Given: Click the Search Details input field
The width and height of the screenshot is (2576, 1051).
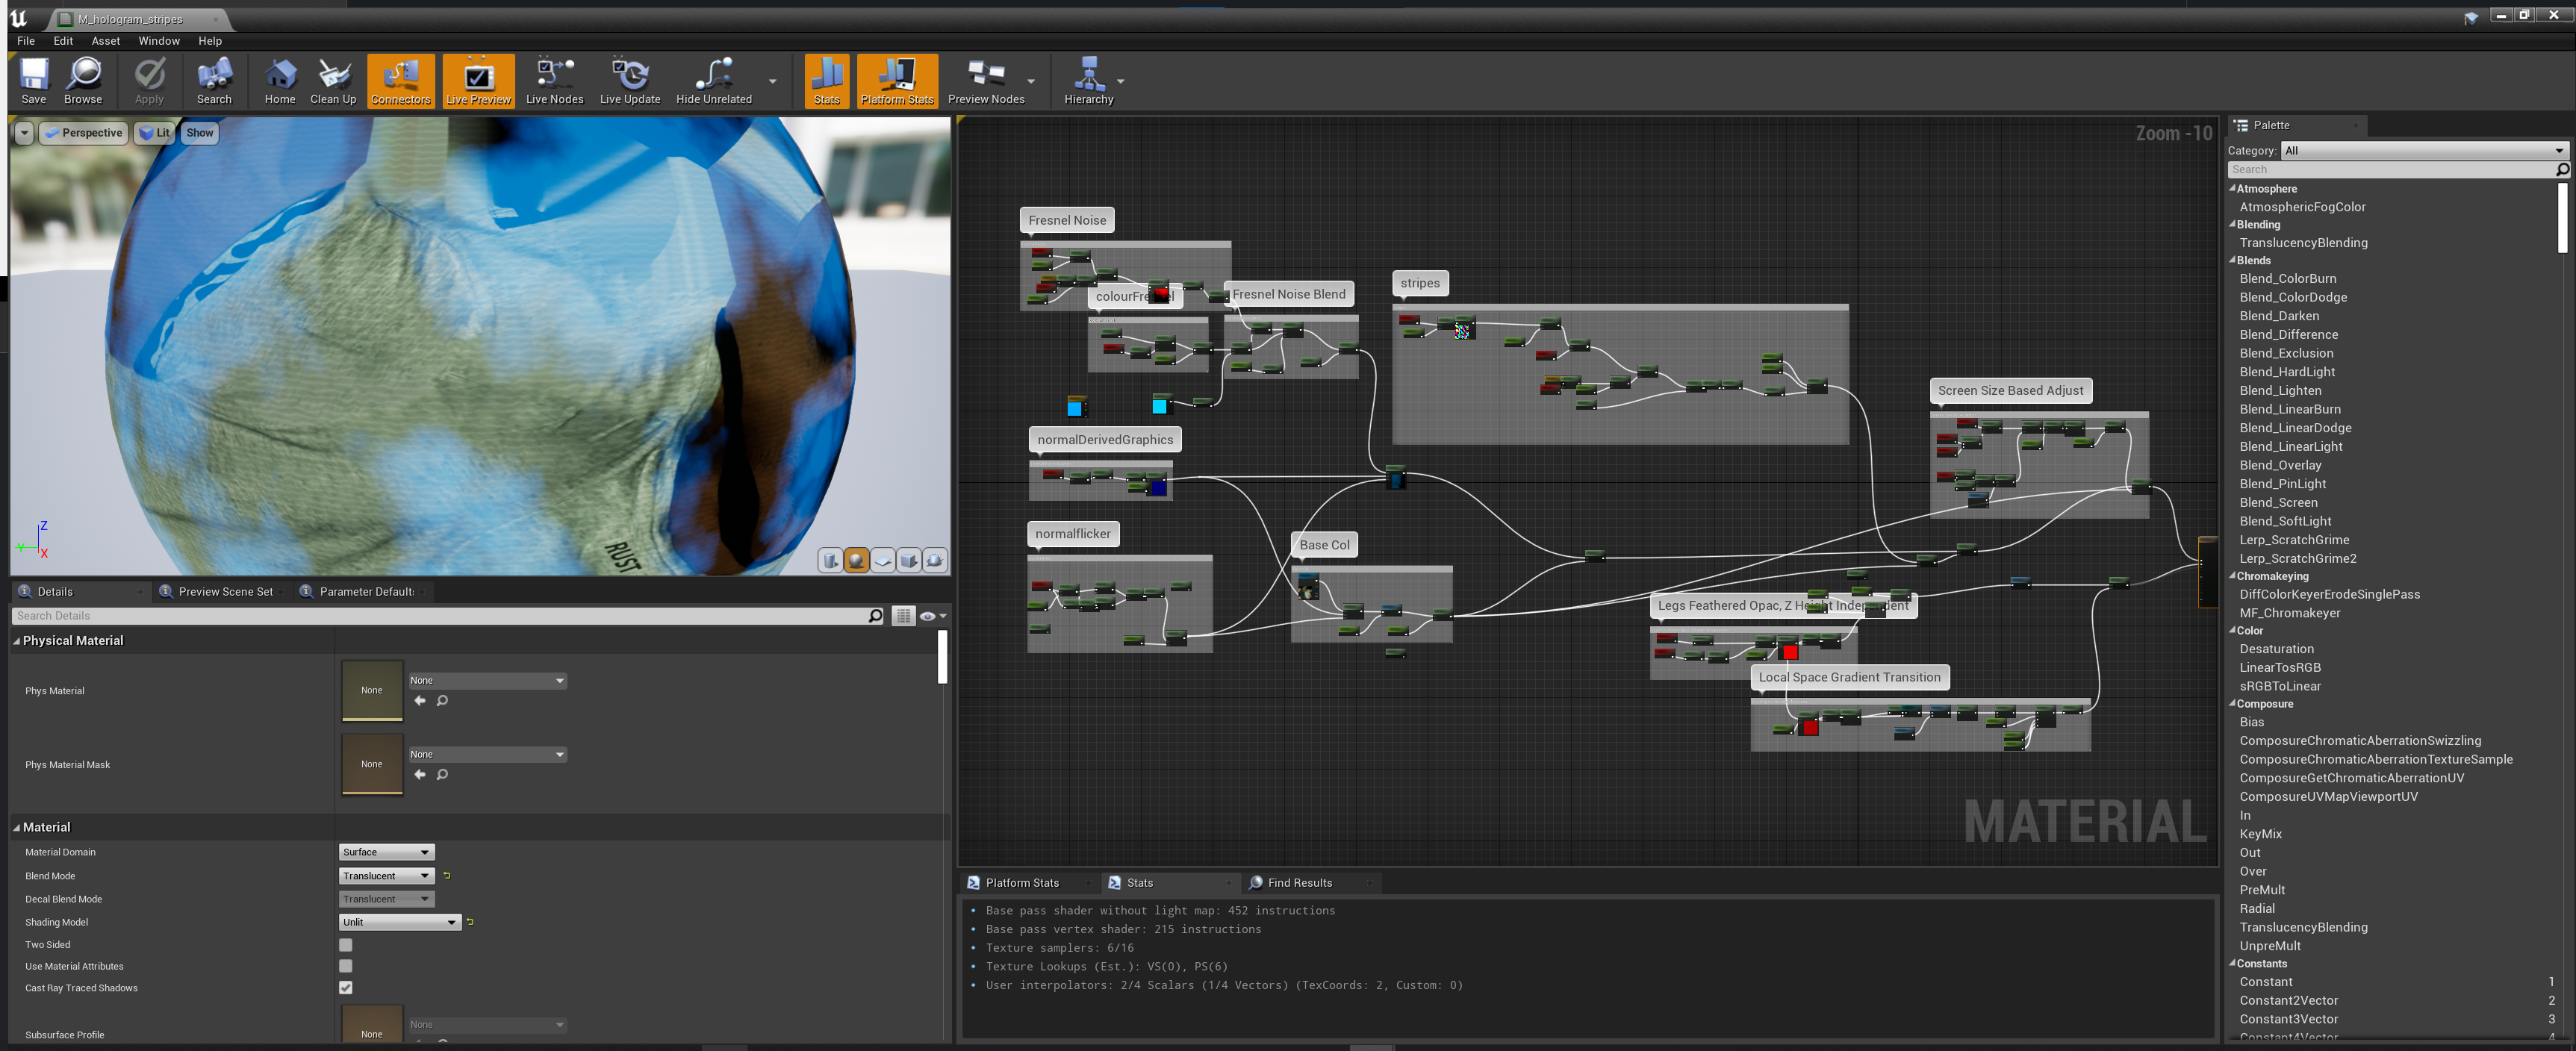Looking at the screenshot, I should [x=440, y=616].
